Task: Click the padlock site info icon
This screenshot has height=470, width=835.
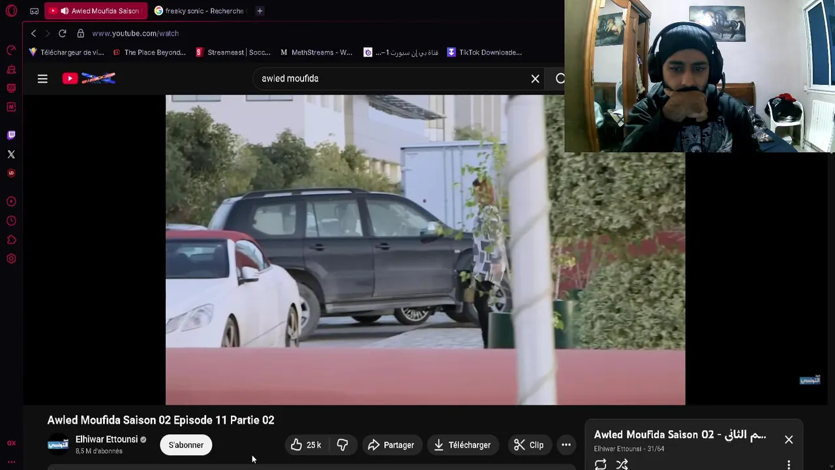Action: [80, 33]
